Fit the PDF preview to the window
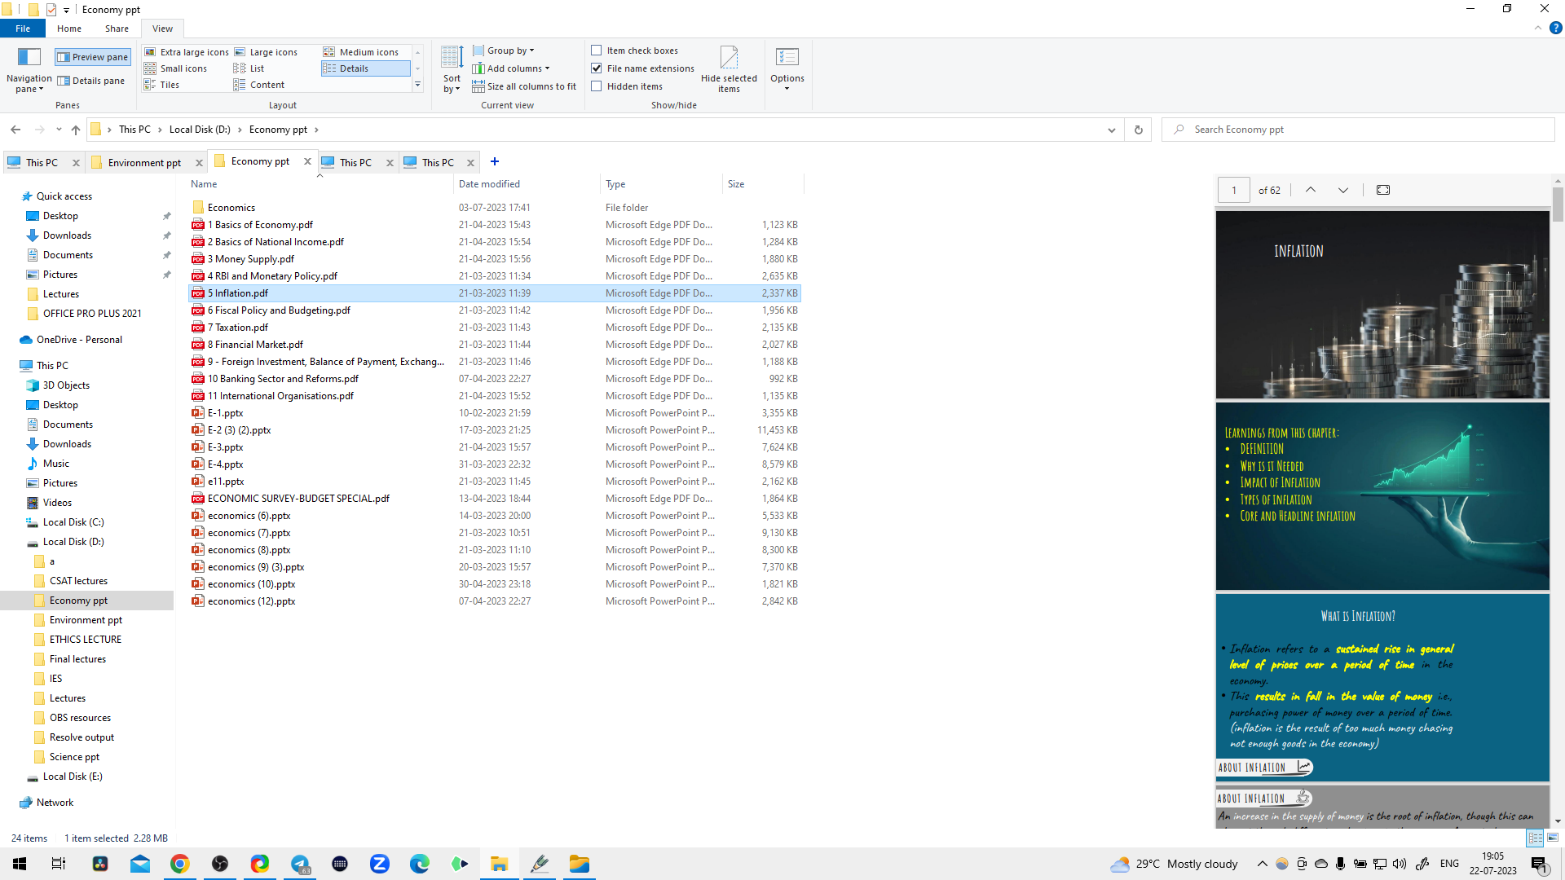The width and height of the screenshot is (1565, 880). pyautogui.click(x=1383, y=189)
